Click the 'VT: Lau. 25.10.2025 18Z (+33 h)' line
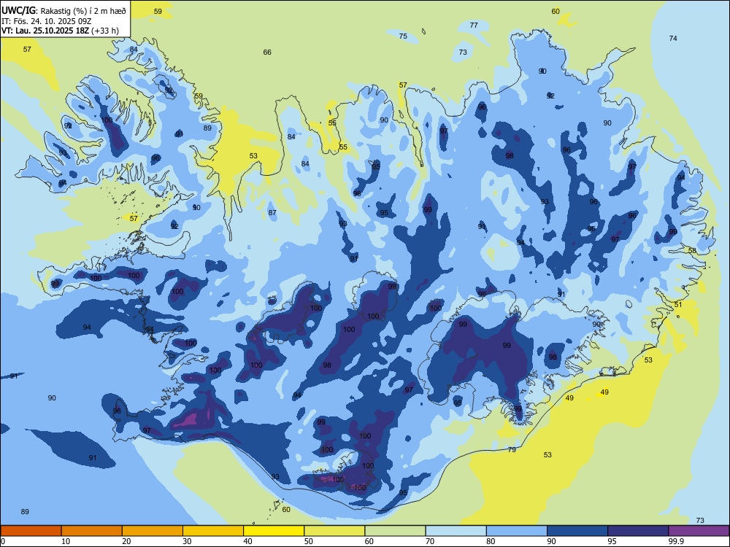Image resolution: width=730 pixels, height=547 pixels. 60,31
